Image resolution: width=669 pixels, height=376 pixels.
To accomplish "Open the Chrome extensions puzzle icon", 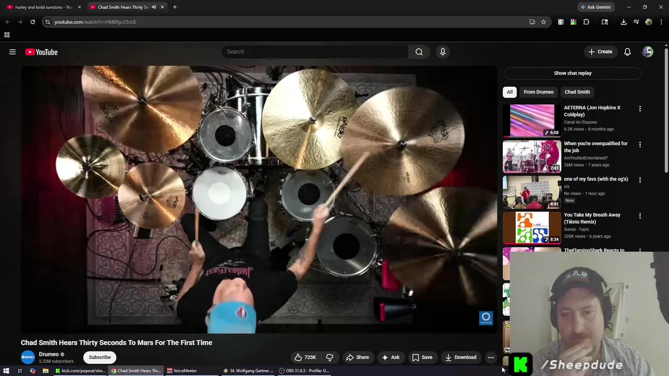I will click(586, 22).
